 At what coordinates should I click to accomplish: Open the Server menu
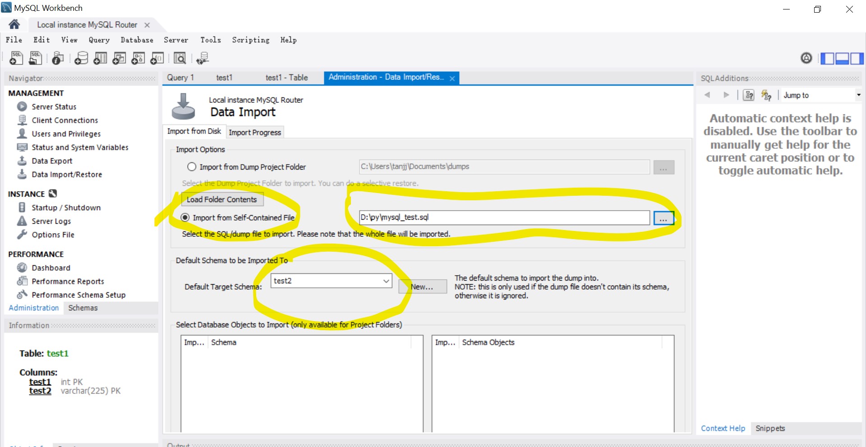tap(176, 40)
